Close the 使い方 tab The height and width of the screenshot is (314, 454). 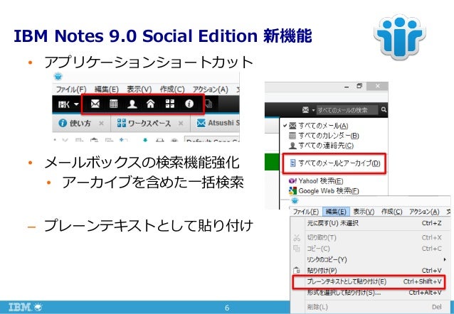pyautogui.click(x=101, y=124)
